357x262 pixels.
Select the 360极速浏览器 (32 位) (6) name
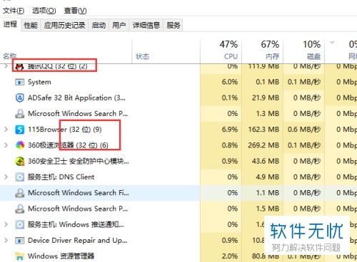[x=68, y=145]
